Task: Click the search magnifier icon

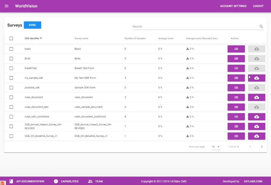Action: click(261, 27)
